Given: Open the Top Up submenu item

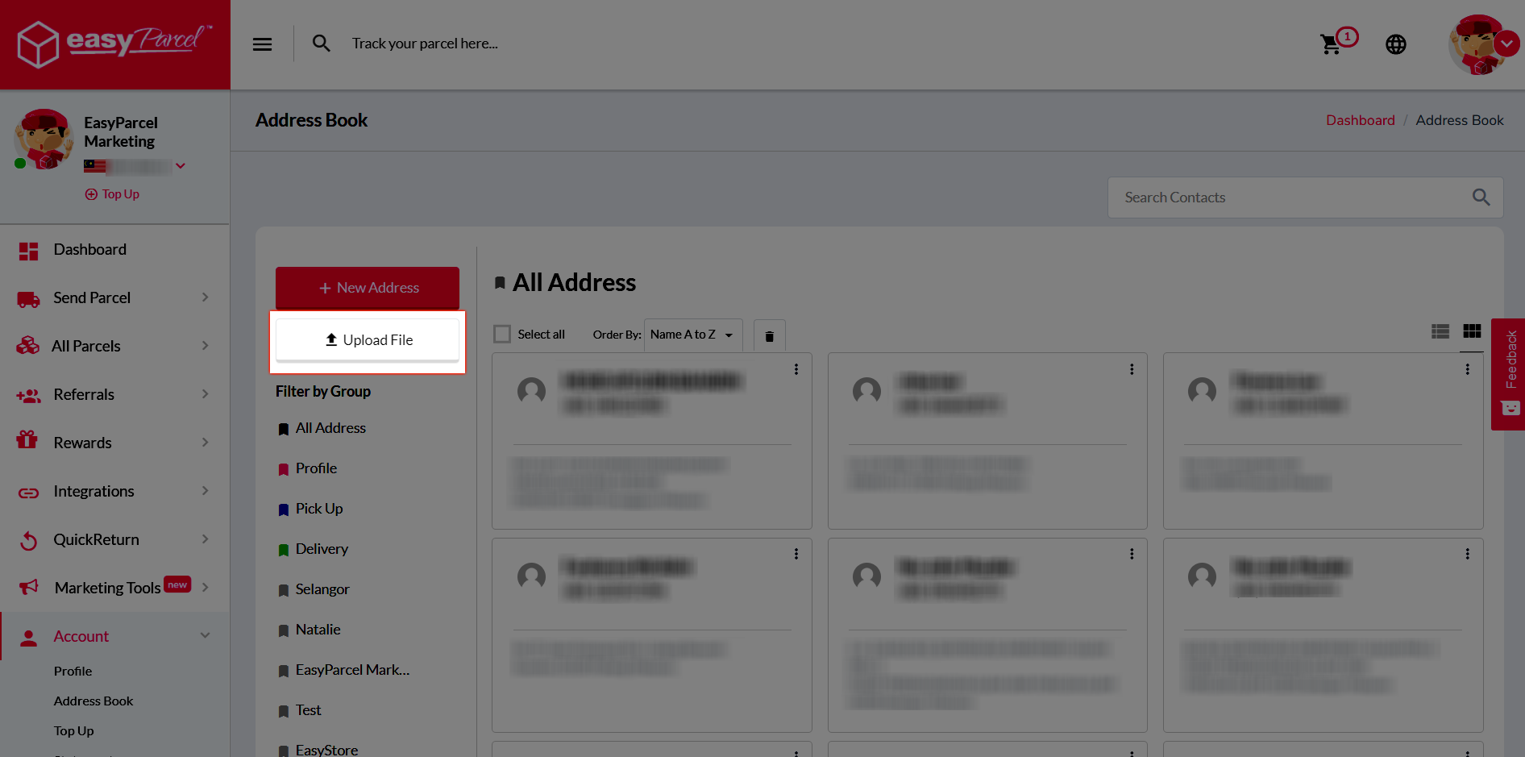Looking at the screenshot, I should (73, 731).
